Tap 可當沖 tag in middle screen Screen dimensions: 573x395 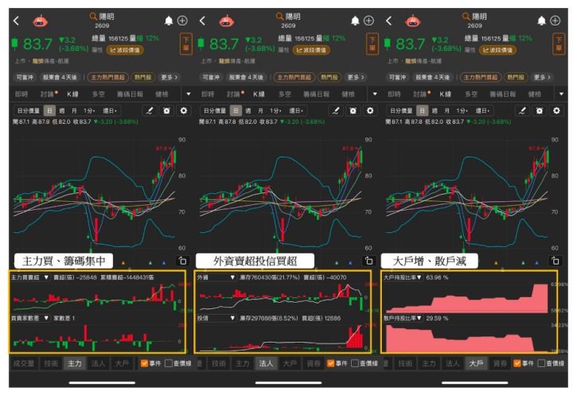(x=211, y=77)
